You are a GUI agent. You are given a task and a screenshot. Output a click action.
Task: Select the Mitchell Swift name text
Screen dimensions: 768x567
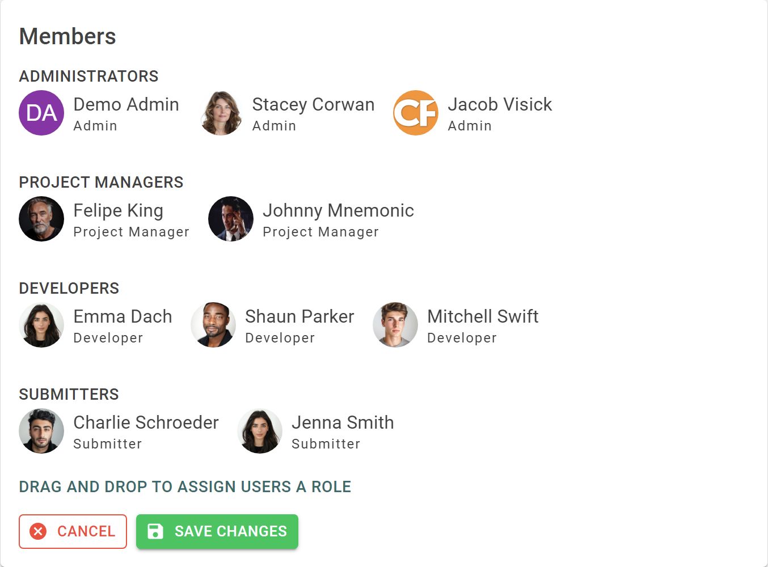[483, 316]
